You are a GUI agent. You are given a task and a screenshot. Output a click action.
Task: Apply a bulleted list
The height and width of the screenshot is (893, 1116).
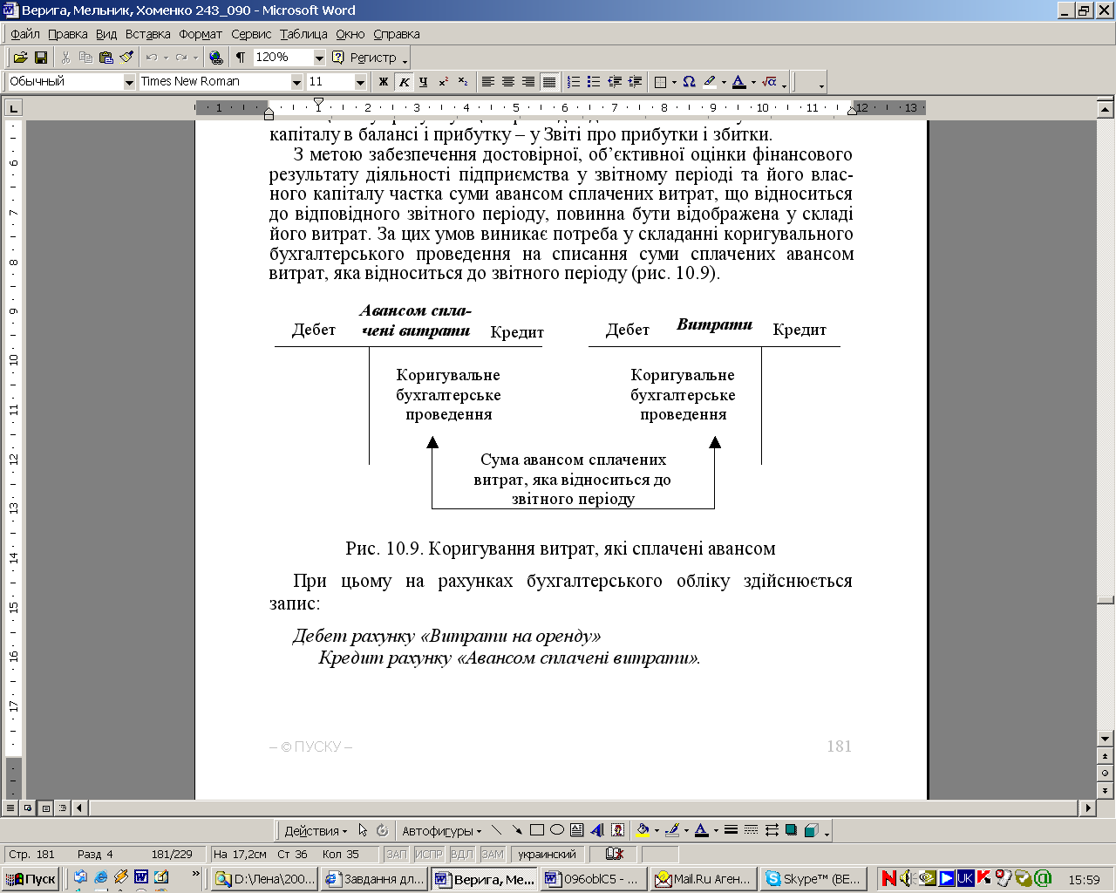point(594,82)
